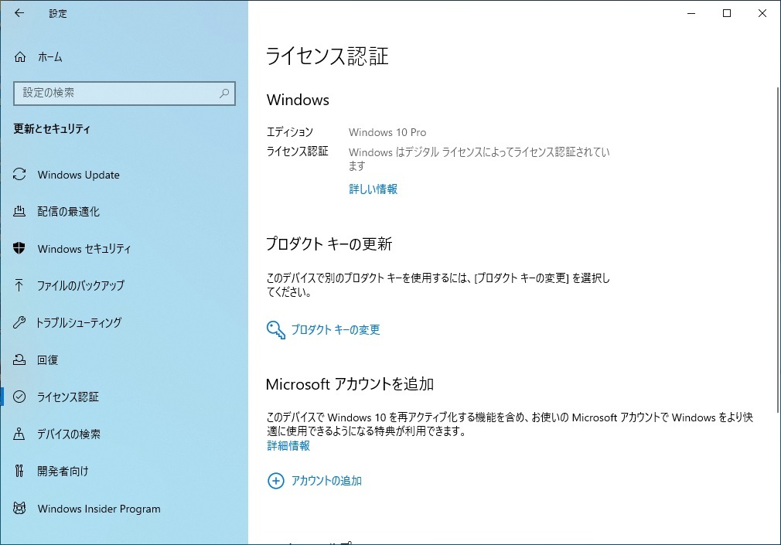Image resolution: width=781 pixels, height=545 pixels.
Task: Click the 回復 recovery icon
Action: pos(19,359)
